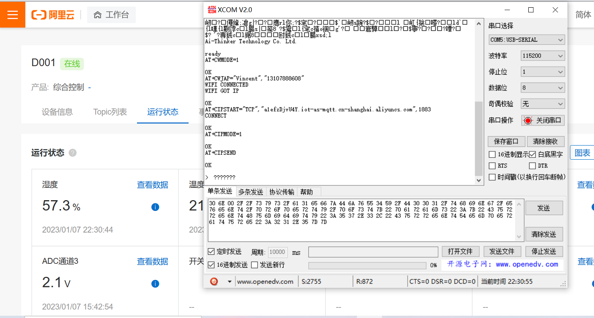This screenshot has width=594, height=318.
Task: Toggle RTS checkbox
Action: tap(492, 166)
